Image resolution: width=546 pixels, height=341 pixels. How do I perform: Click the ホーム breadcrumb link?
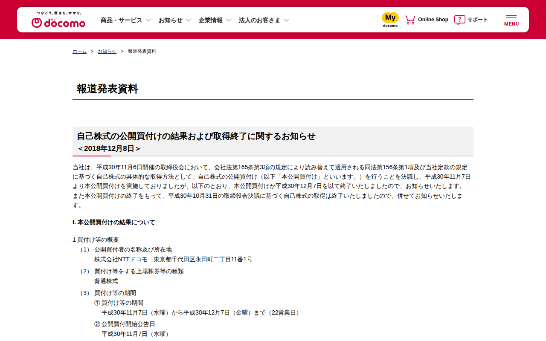79,51
